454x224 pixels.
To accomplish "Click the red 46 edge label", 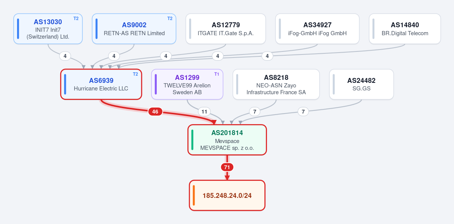I will click(x=155, y=112).
